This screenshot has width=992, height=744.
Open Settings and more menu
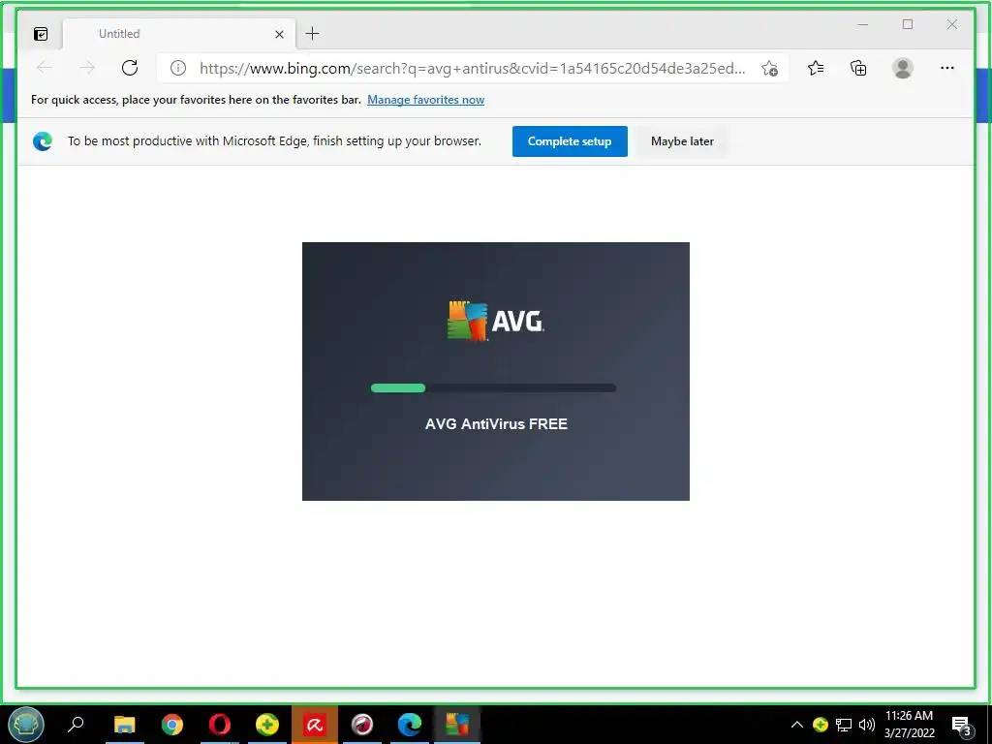point(947,68)
